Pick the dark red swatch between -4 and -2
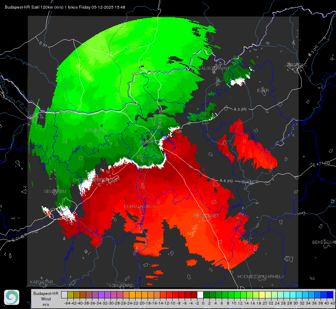336x309 pixels. pyautogui.click(x=194, y=295)
